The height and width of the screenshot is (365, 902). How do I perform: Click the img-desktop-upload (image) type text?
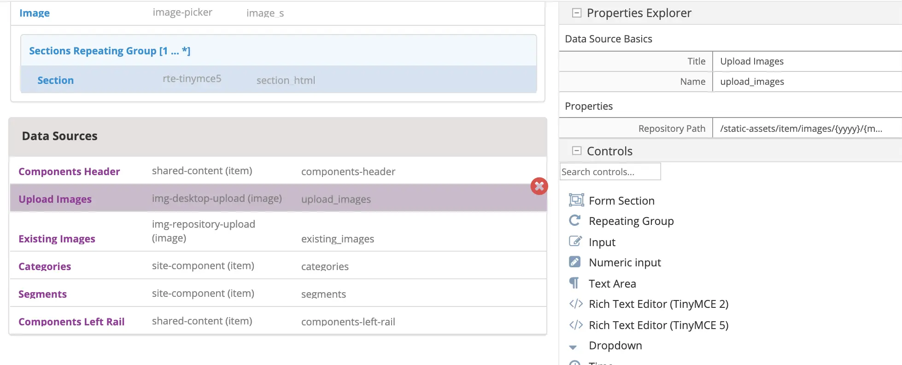point(217,198)
